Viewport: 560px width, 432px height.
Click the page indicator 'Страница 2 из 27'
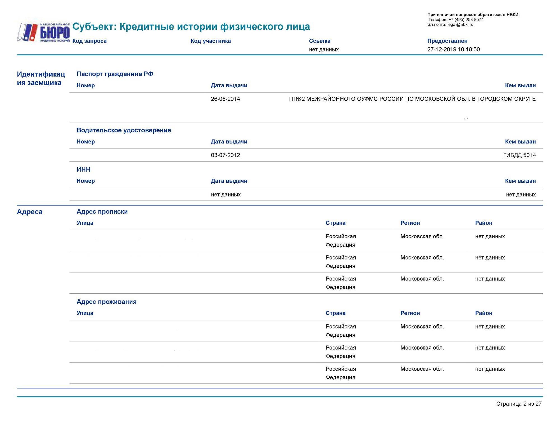[519, 404]
